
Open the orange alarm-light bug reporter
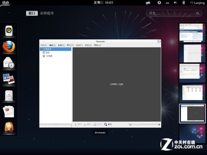9,128
